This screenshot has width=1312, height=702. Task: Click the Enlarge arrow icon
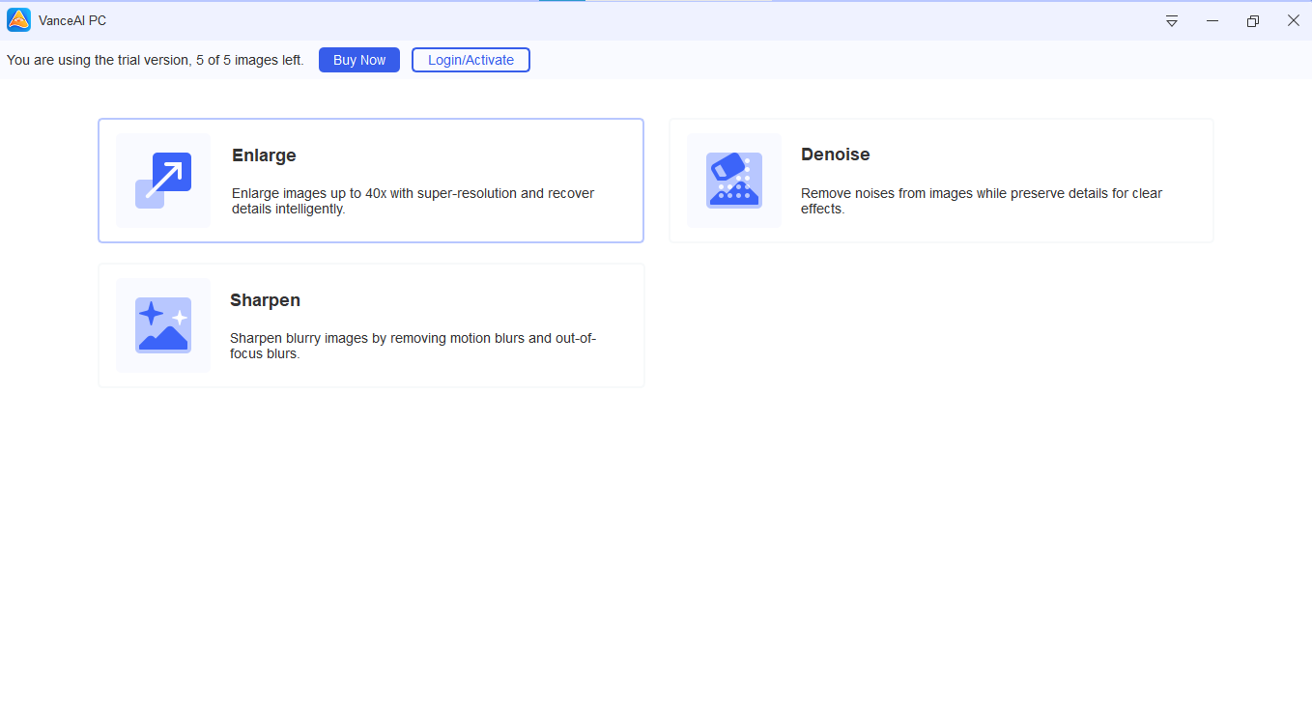click(163, 181)
